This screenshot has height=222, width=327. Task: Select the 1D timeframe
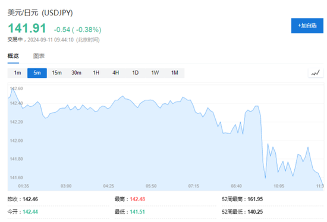point(136,73)
